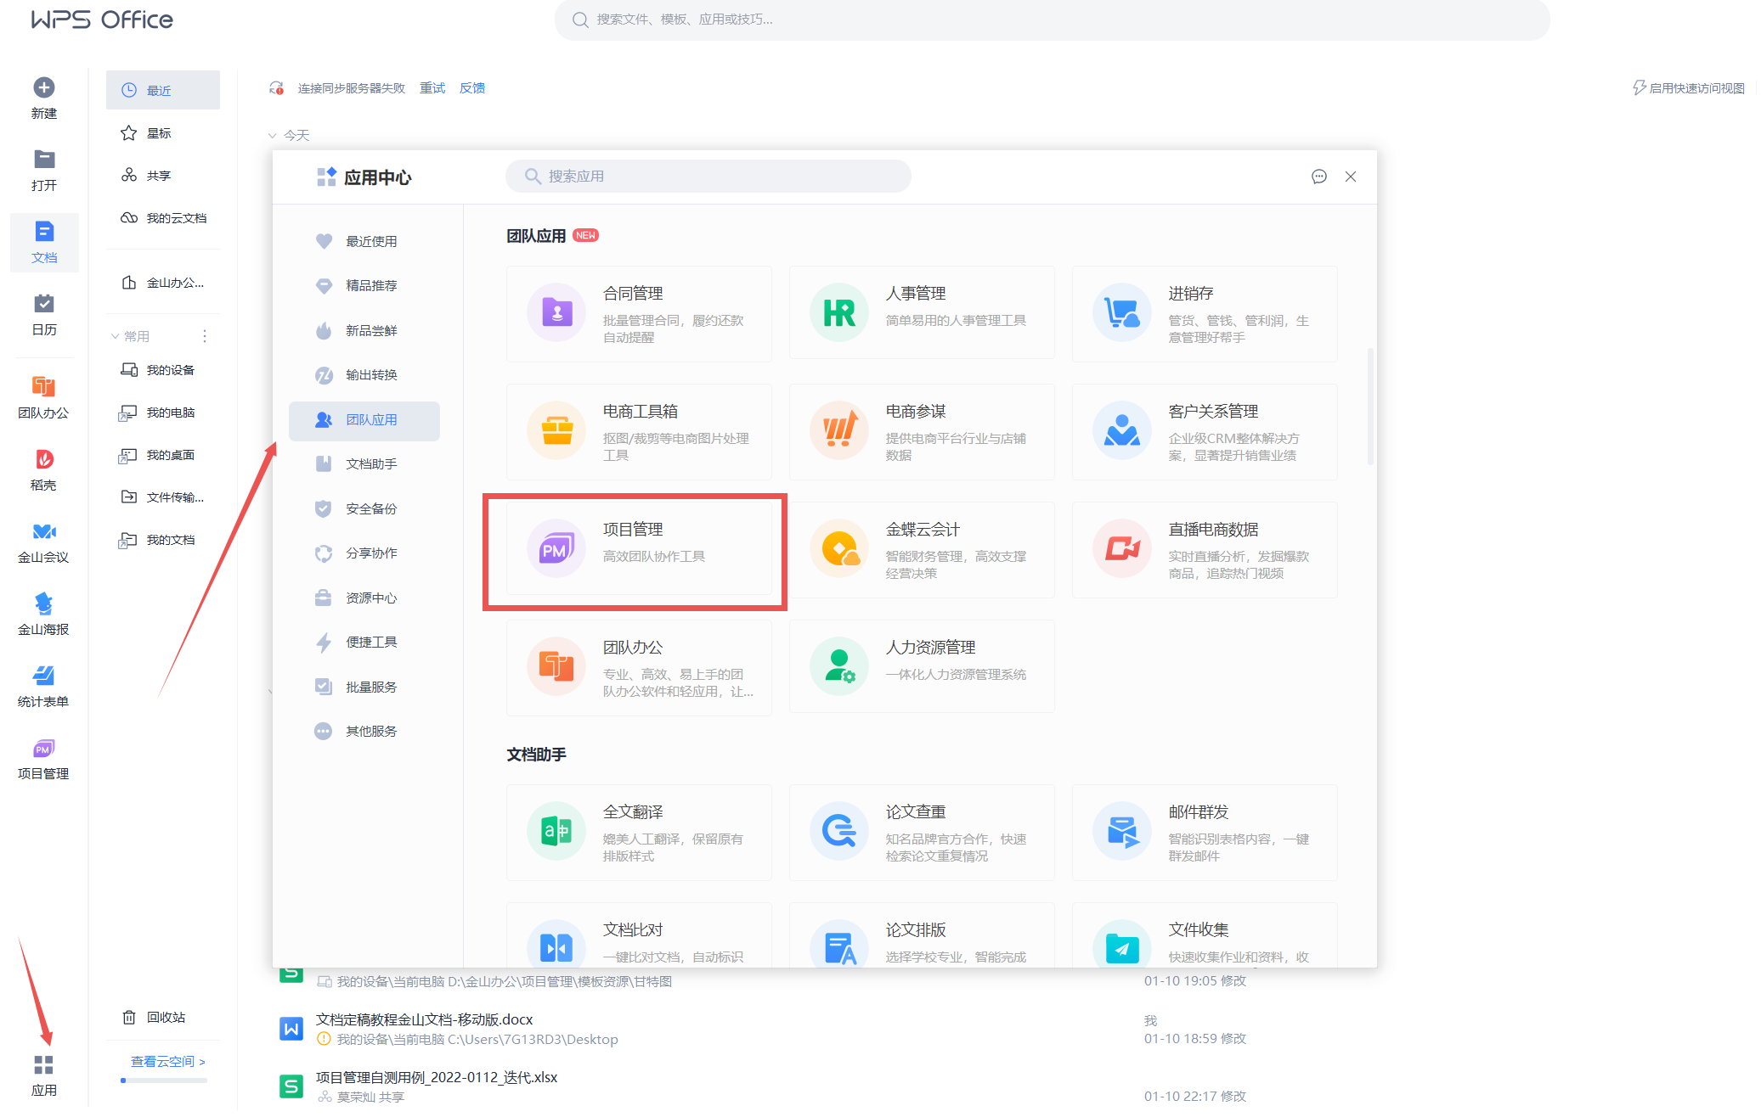Open the 文档比对 app
The height and width of the screenshot is (1117, 1761).
pyautogui.click(x=639, y=935)
